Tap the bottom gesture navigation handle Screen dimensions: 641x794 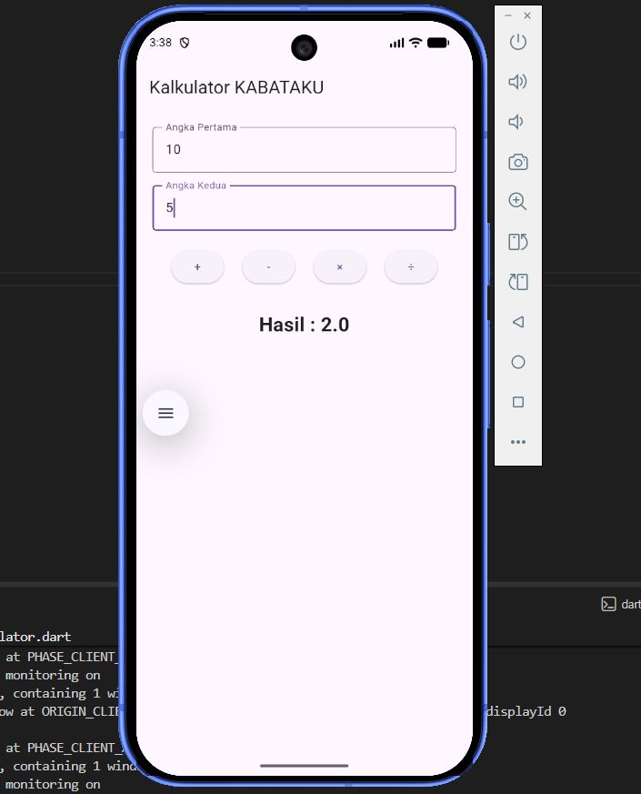click(x=305, y=766)
